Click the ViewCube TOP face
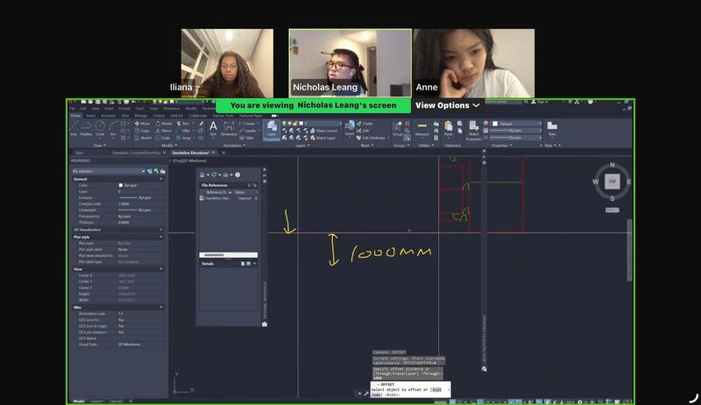Screen dimensions: 701x405 (x=612, y=182)
